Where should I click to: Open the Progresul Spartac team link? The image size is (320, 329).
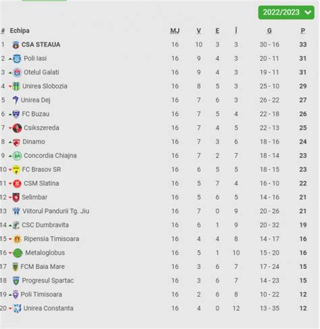pyautogui.click(x=48, y=280)
